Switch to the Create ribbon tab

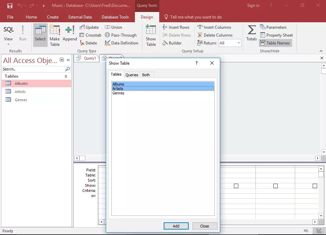click(x=53, y=17)
